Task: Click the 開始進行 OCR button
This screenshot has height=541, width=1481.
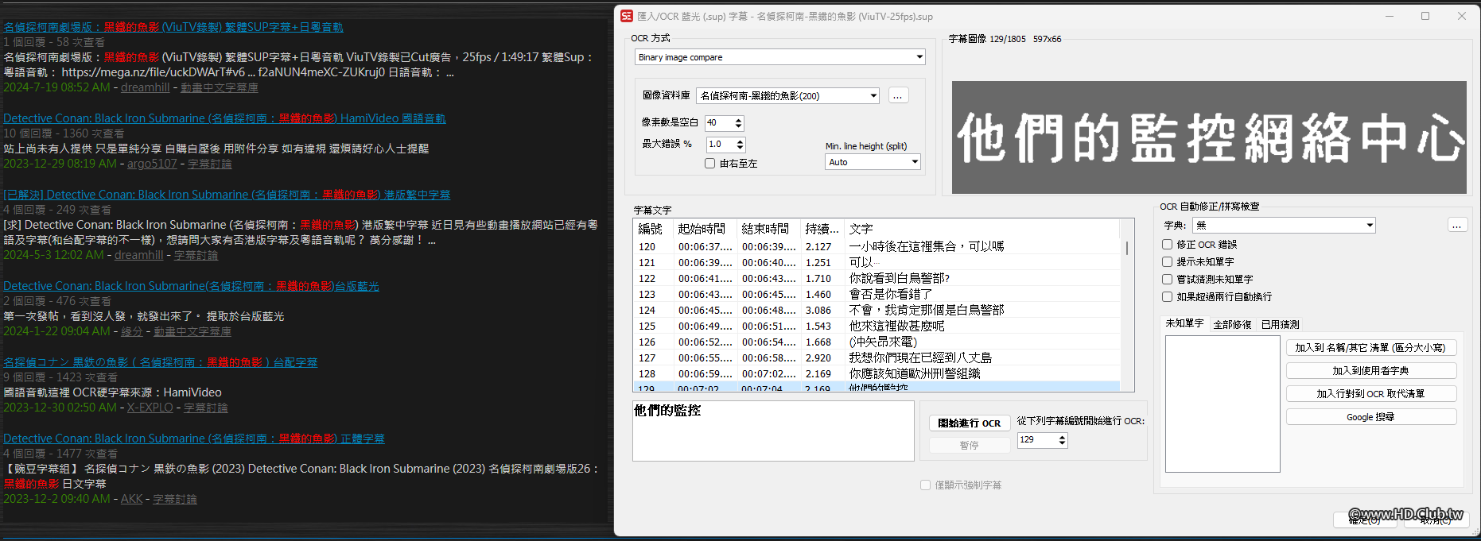Action: 969,423
